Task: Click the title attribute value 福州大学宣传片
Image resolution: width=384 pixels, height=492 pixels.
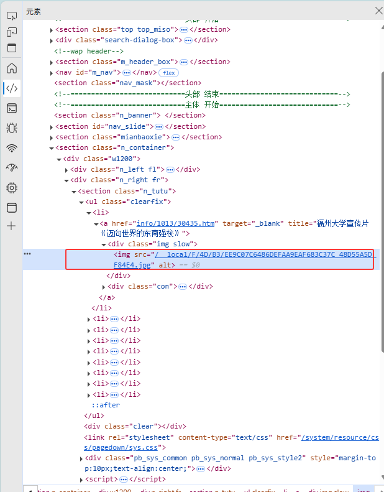Action: [343, 223]
